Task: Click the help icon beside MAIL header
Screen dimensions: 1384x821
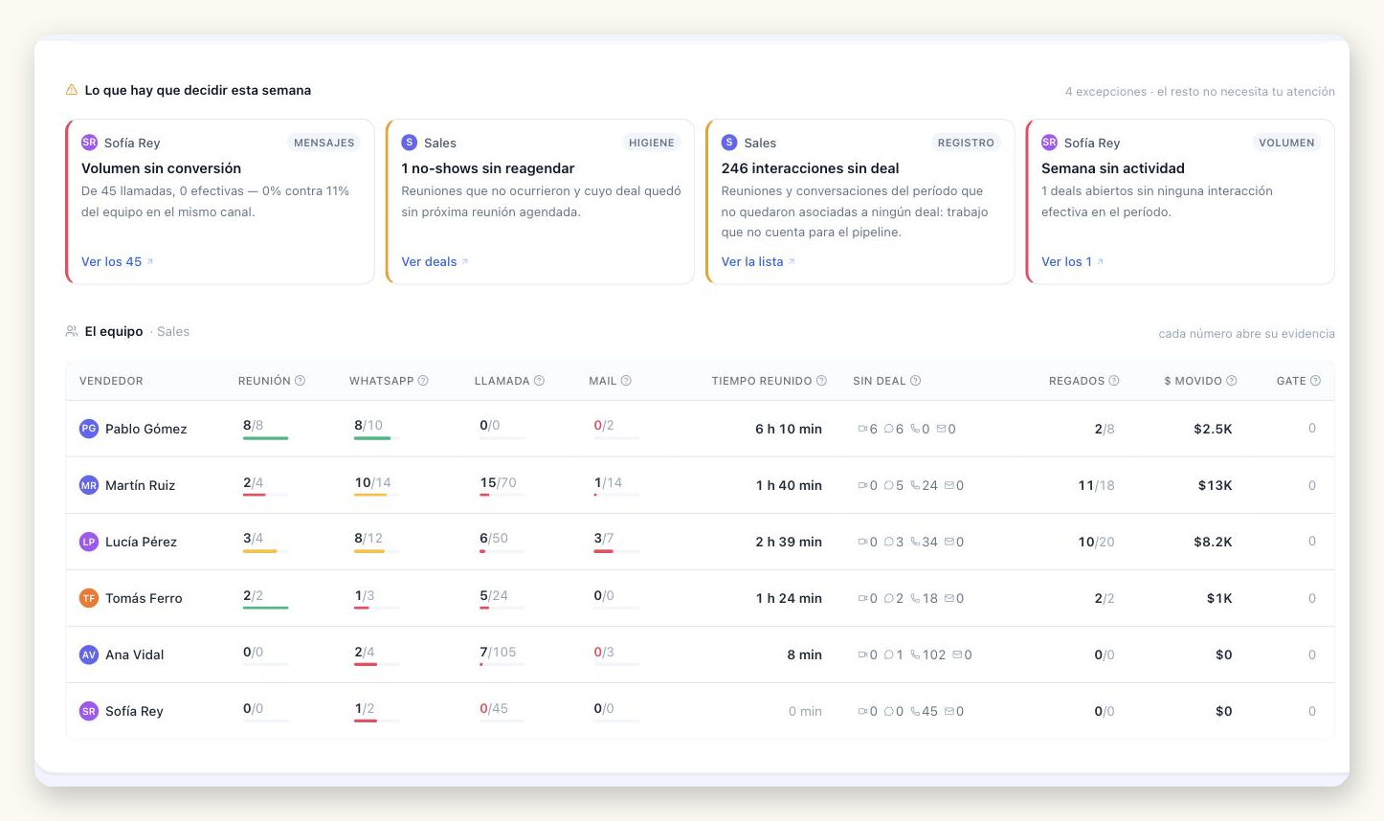Action: [626, 381]
